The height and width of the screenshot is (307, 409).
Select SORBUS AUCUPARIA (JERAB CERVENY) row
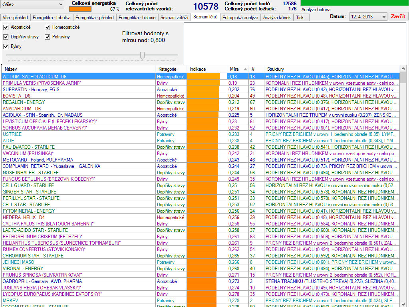(201, 128)
